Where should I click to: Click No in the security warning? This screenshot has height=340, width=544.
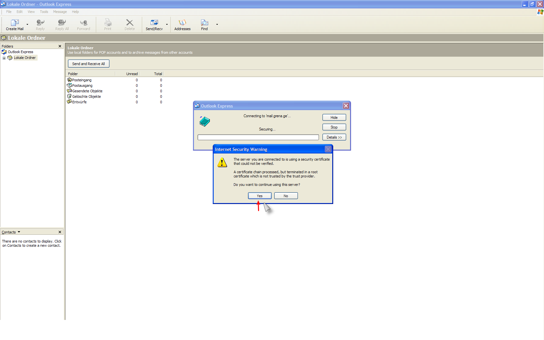coord(286,196)
